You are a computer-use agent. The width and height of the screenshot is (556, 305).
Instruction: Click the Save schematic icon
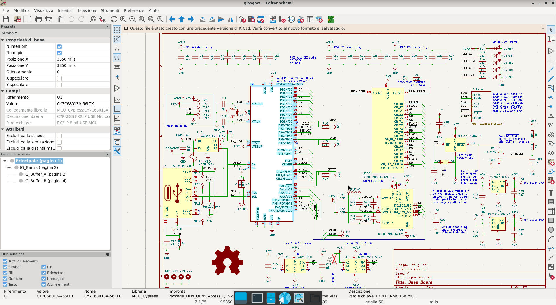click(6, 19)
